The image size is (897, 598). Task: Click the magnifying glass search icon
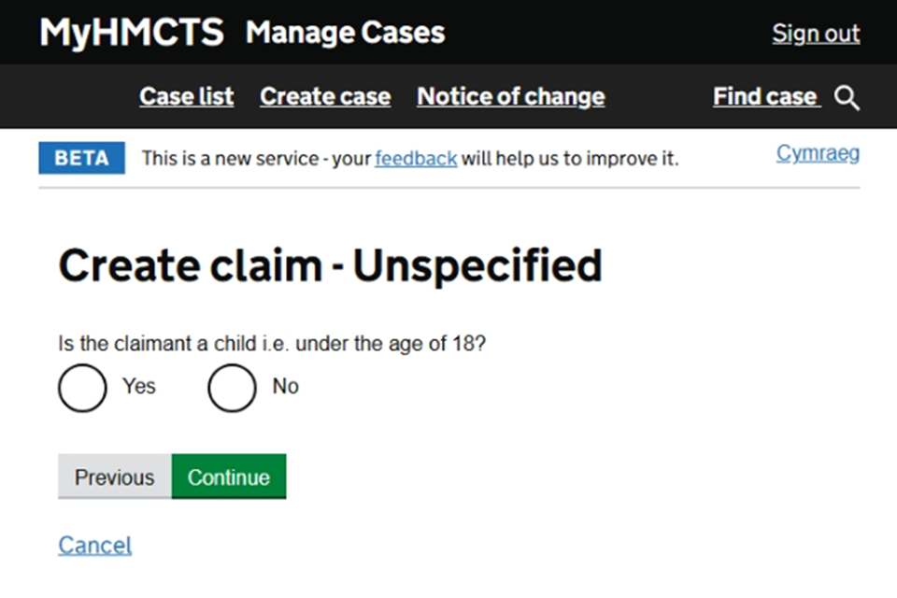coord(847,97)
